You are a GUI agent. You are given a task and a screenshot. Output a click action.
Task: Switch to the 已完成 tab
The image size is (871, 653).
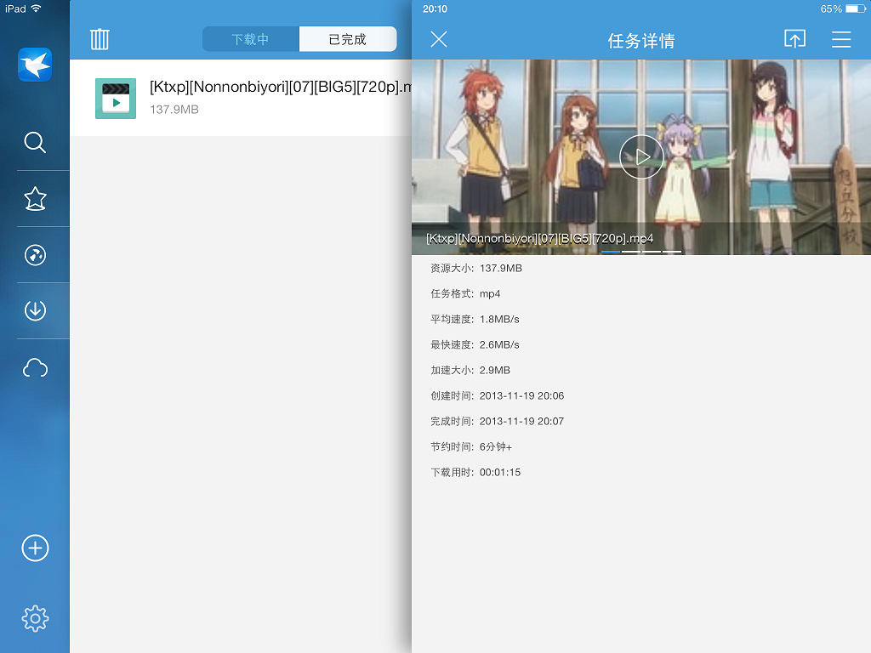tap(348, 39)
